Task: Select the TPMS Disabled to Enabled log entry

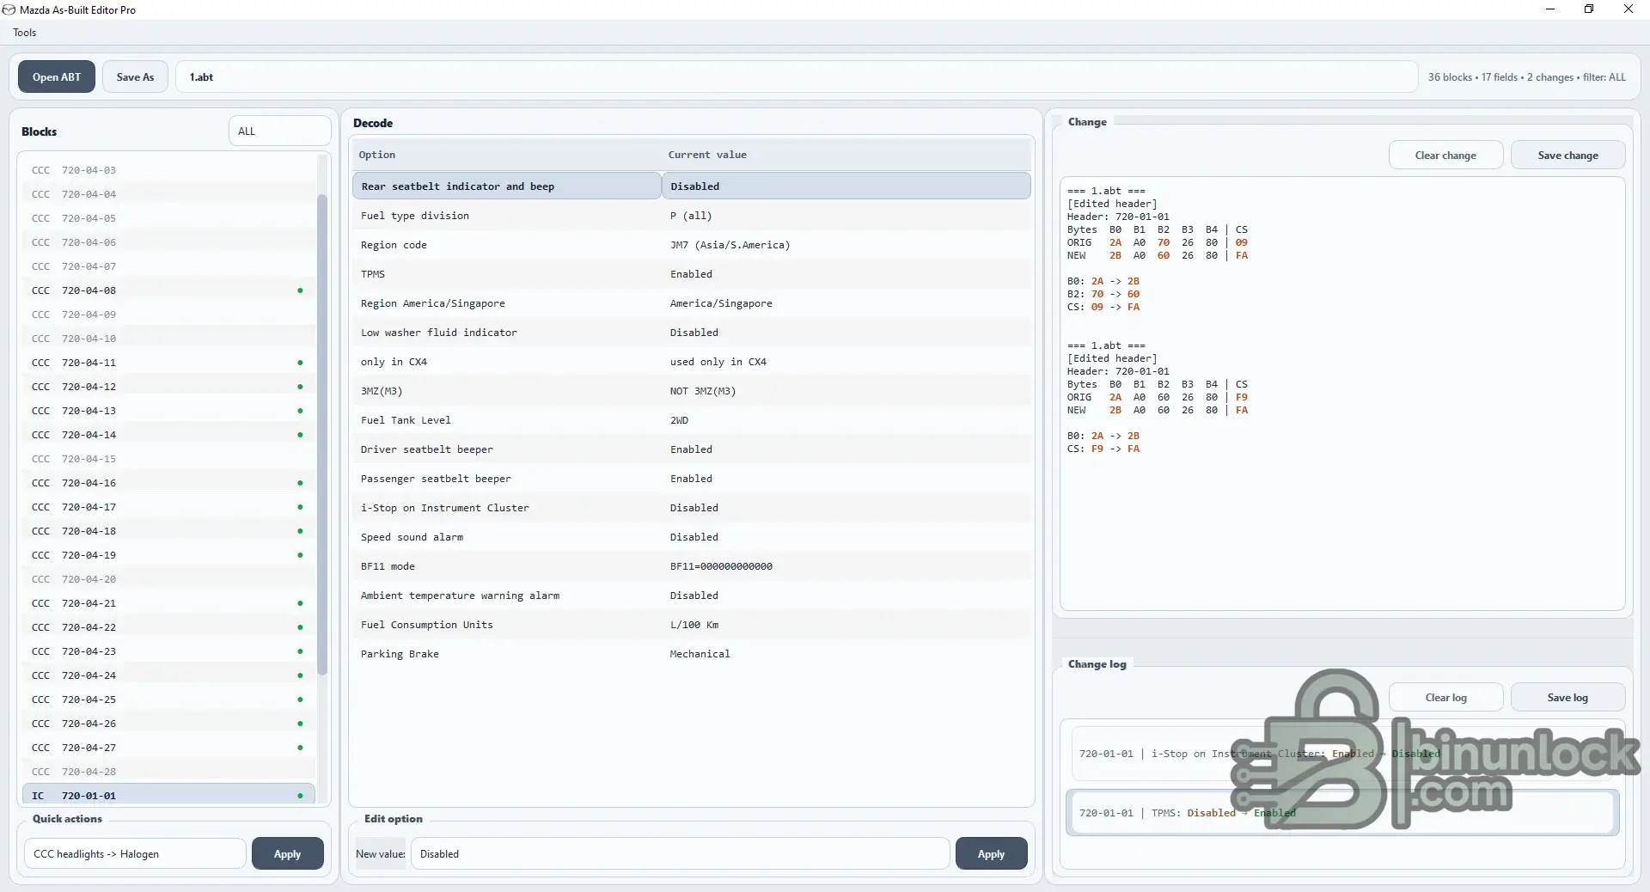Action: tap(1342, 813)
